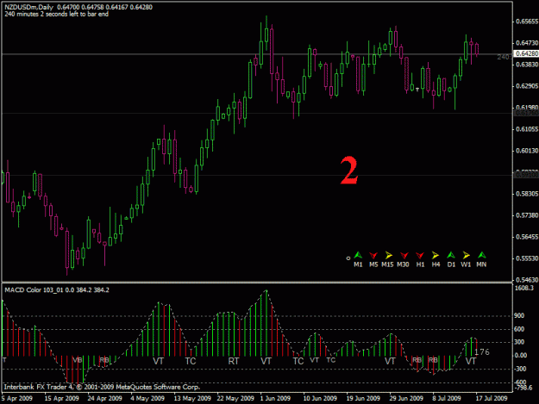539x404 pixels.
Task: Click the '22 May 2009' date label
Action: (x=235, y=398)
